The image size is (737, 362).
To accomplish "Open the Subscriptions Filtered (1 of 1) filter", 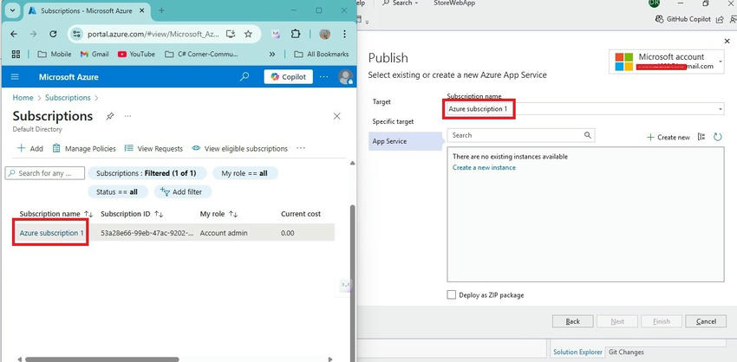I will [147, 173].
